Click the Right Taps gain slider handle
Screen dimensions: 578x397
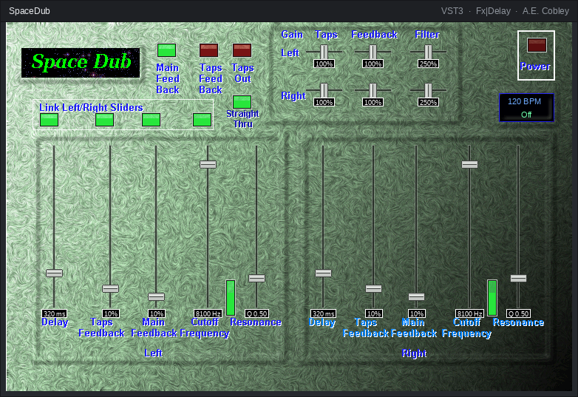pos(324,90)
